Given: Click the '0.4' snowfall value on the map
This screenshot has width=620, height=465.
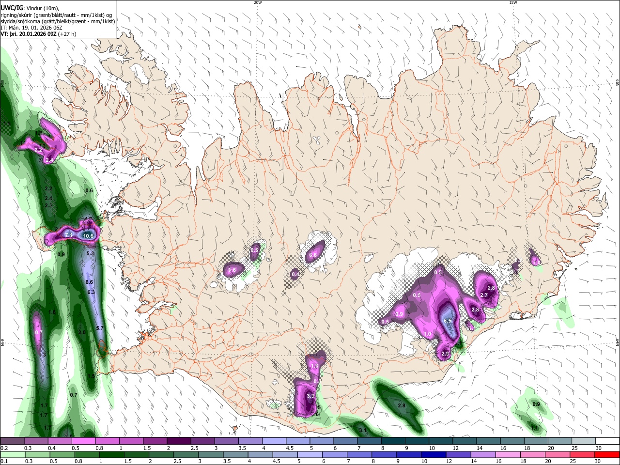Looking at the screenshot, I should (x=295, y=275).
